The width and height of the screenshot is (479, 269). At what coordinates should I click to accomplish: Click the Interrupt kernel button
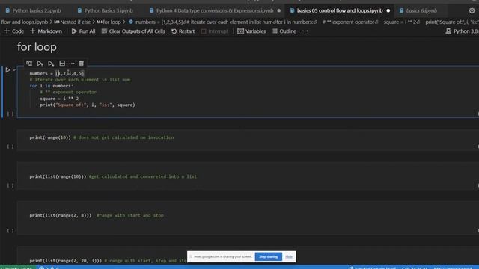[215, 31]
